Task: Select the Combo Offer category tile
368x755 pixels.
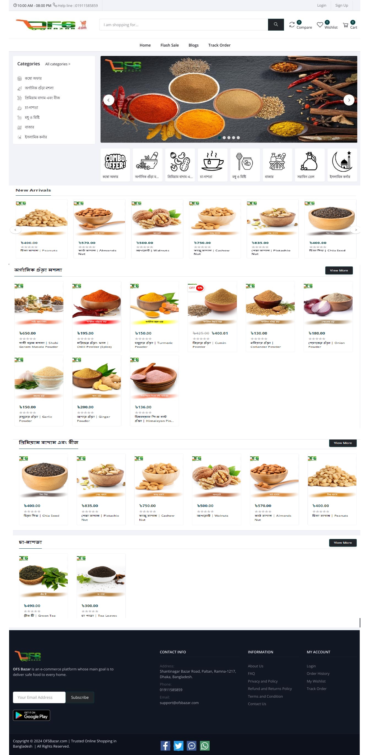Action: pos(115,165)
